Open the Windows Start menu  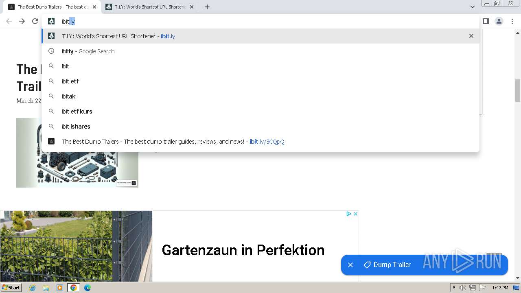click(x=11, y=288)
